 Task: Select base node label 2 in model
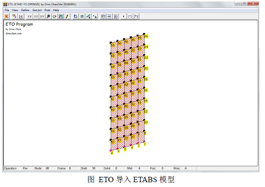[112, 153]
